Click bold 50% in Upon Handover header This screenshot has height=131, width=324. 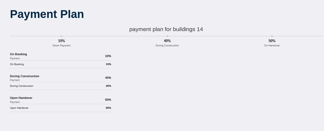click(108, 100)
